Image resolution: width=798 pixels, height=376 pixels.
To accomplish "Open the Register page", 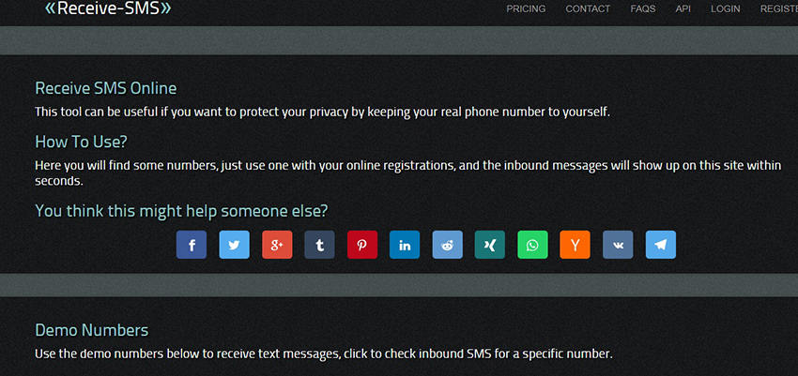I will click(778, 8).
